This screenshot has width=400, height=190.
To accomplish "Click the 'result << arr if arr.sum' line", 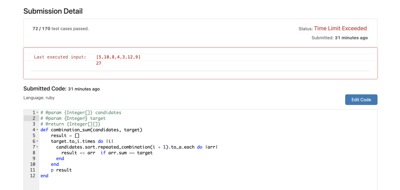I will [x=107, y=153].
